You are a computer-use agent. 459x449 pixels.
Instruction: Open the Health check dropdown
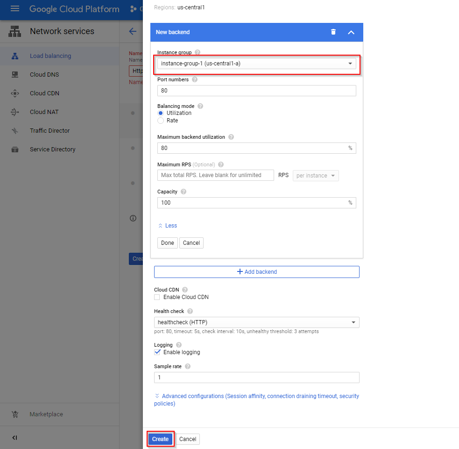[x=257, y=322]
